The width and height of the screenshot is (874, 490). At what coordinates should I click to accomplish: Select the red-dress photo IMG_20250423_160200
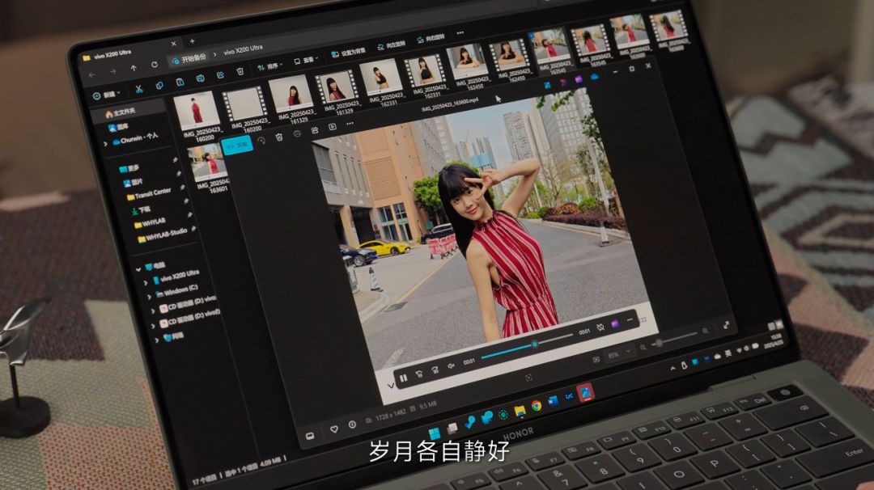pyautogui.click(x=197, y=116)
